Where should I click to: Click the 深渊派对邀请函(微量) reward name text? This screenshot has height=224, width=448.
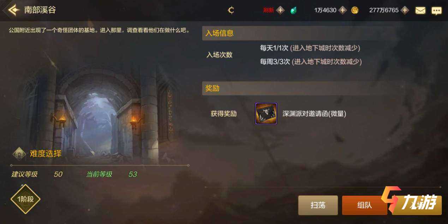(314, 114)
